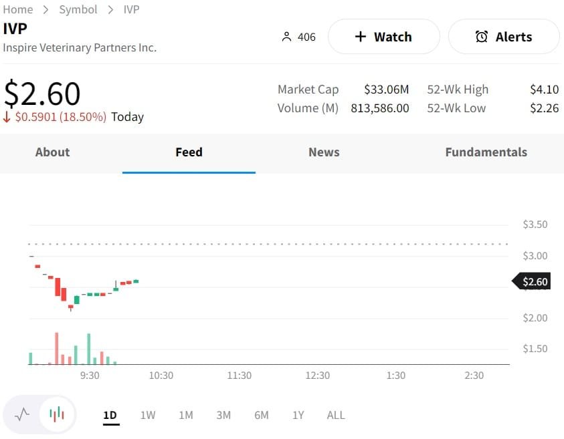Select the 6M time range
Screen dimensions: 564x439
262,415
